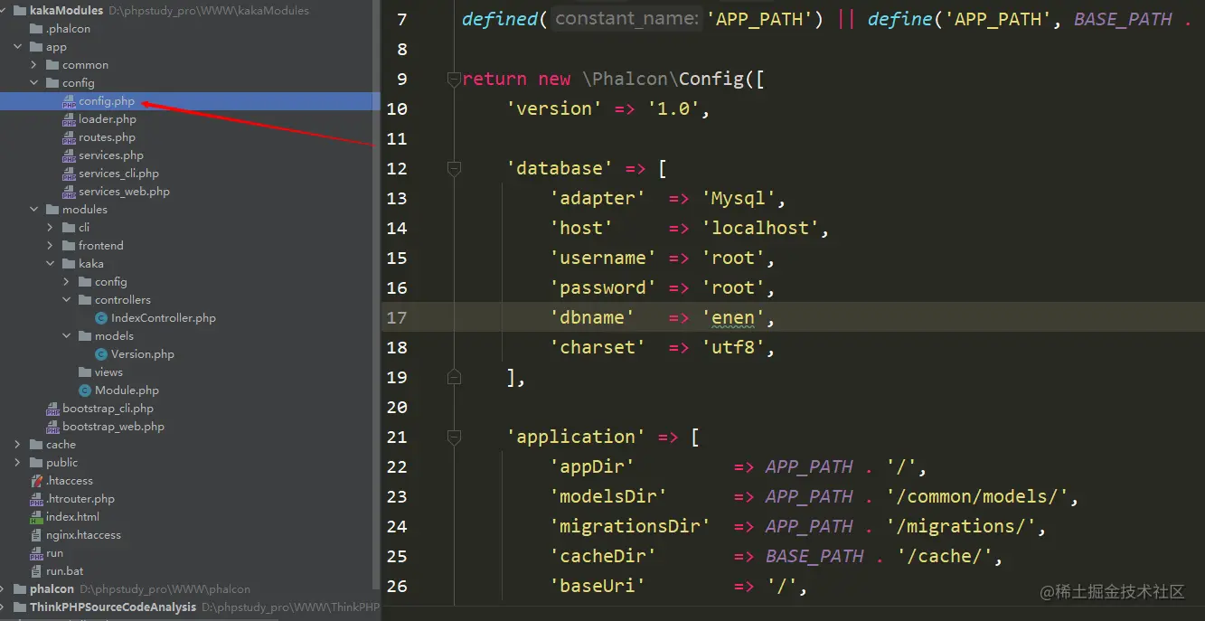Viewport: 1205px width, 621px height.
Task: Select loader.php in the project tree
Action: [x=190, y=119]
